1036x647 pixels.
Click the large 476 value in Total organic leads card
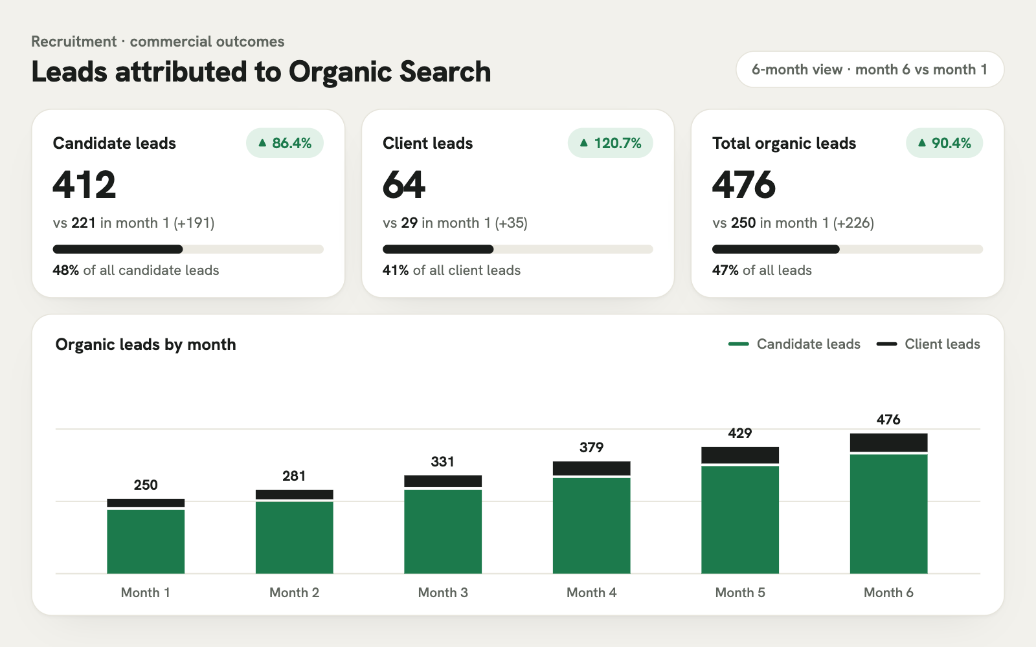[x=744, y=185]
